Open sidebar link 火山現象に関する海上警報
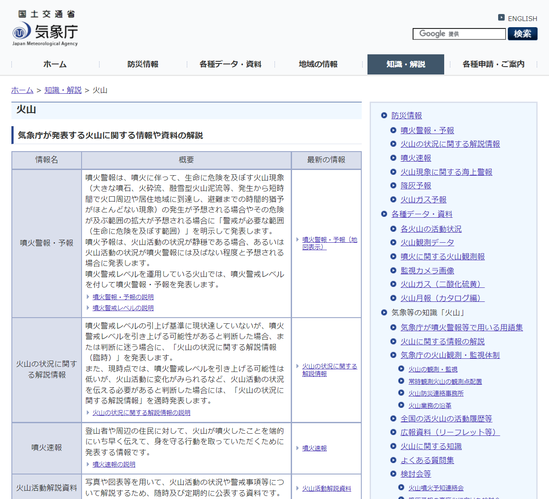 click(446, 172)
